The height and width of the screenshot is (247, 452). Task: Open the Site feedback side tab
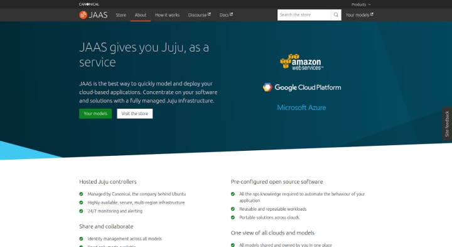(447, 124)
